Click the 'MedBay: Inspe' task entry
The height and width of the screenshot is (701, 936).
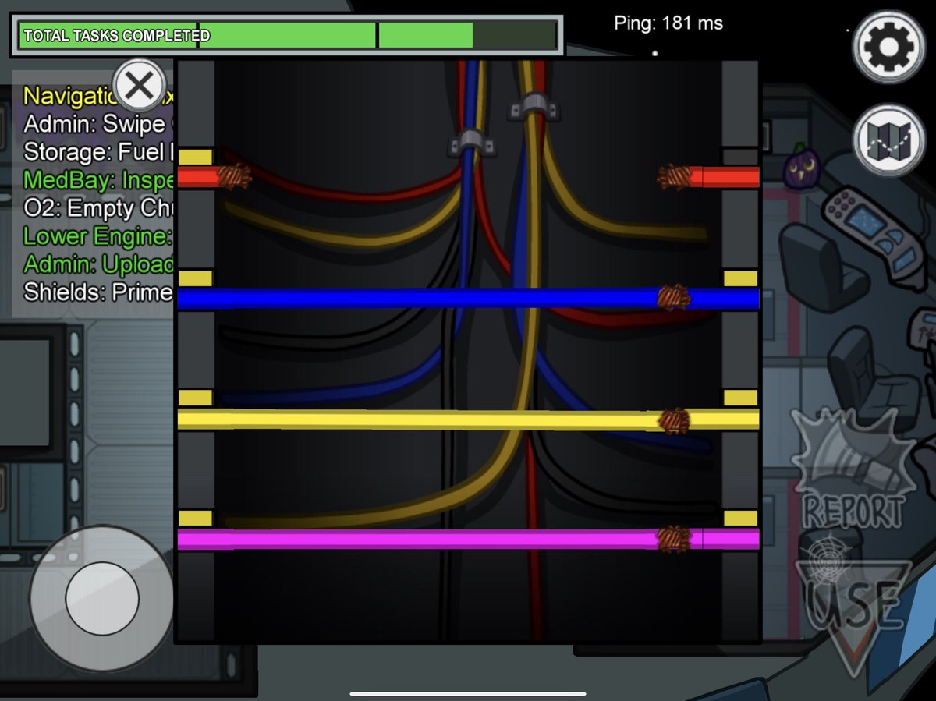point(98,180)
